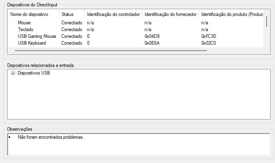
Task: Click controller ID 0 of USB Gaming Mouse
Action: (x=88, y=36)
